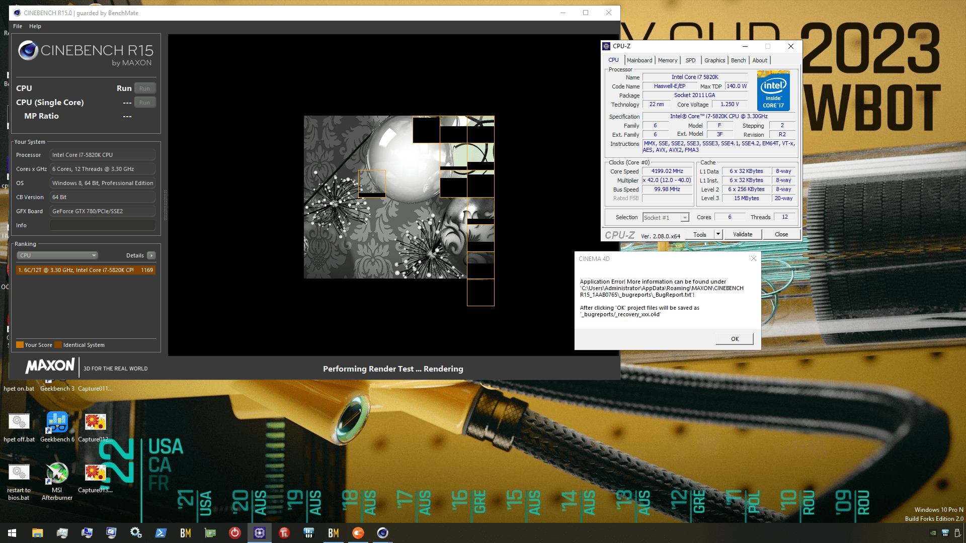Open the gears settings taskbar icon
The height and width of the screenshot is (543, 966).
pyautogui.click(x=136, y=533)
